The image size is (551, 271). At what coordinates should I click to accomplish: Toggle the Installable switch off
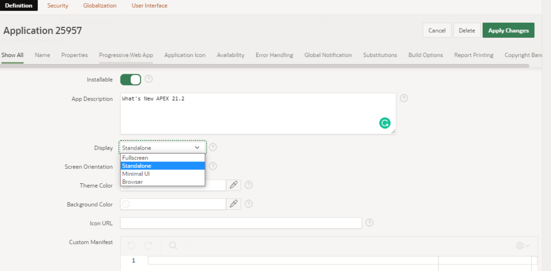tap(130, 80)
